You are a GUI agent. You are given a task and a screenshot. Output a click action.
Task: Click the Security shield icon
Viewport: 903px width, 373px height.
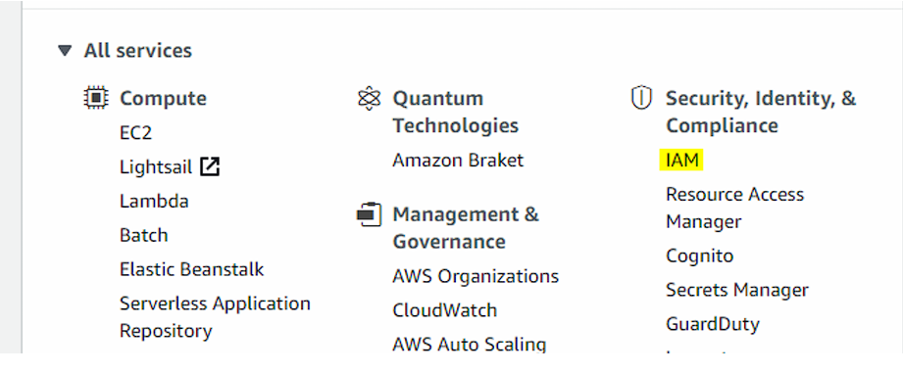(641, 98)
